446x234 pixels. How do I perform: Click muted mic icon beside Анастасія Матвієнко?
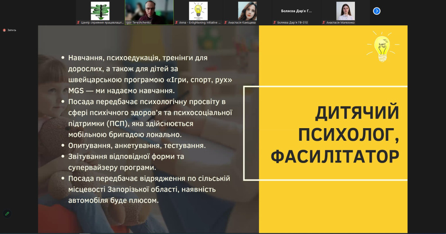pos(324,22)
